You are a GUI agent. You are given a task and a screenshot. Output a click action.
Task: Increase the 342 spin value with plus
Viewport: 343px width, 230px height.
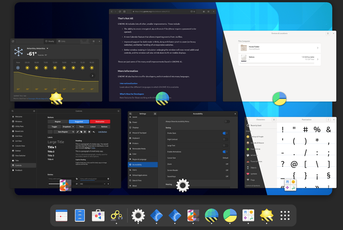pos(108,184)
